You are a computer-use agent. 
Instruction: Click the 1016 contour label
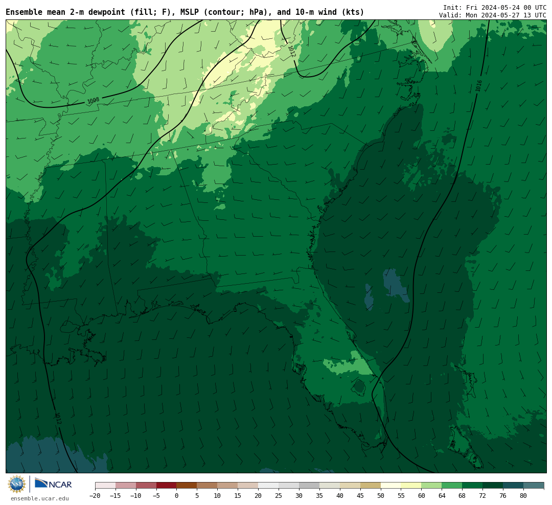coord(478,86)
